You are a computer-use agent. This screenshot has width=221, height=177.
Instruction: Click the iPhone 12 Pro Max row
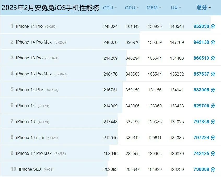33,153
